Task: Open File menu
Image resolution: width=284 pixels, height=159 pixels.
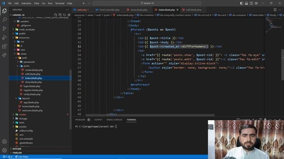Action: 10,3
